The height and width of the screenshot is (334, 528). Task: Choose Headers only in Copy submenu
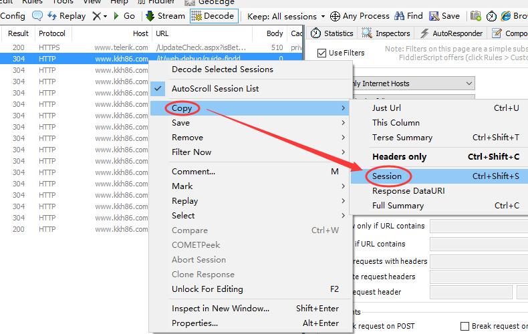click(x=439, y=157)
